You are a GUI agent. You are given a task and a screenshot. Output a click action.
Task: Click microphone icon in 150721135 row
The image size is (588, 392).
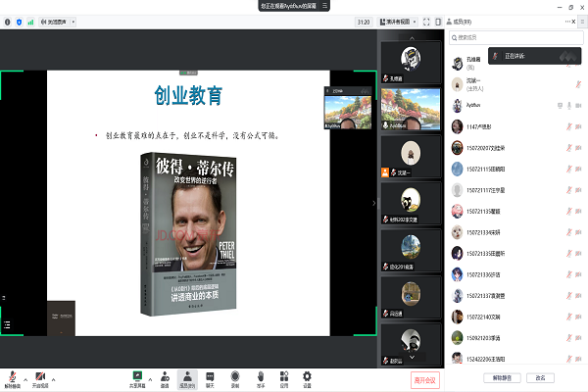[568, 212]
